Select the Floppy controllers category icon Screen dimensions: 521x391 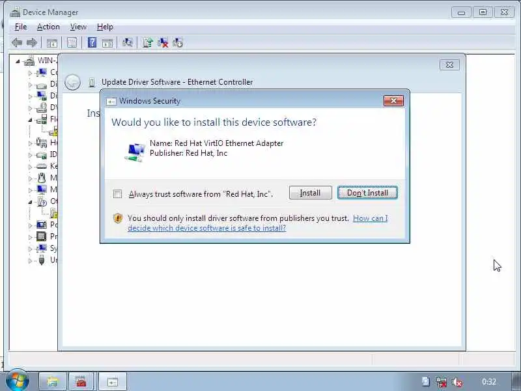click(42, 119)
